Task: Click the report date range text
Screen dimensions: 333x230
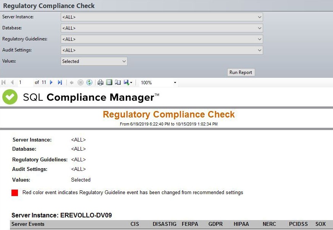Action: 169,124
